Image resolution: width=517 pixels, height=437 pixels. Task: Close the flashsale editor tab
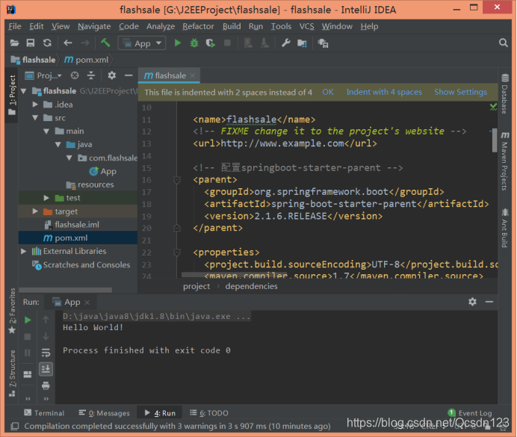193,75
